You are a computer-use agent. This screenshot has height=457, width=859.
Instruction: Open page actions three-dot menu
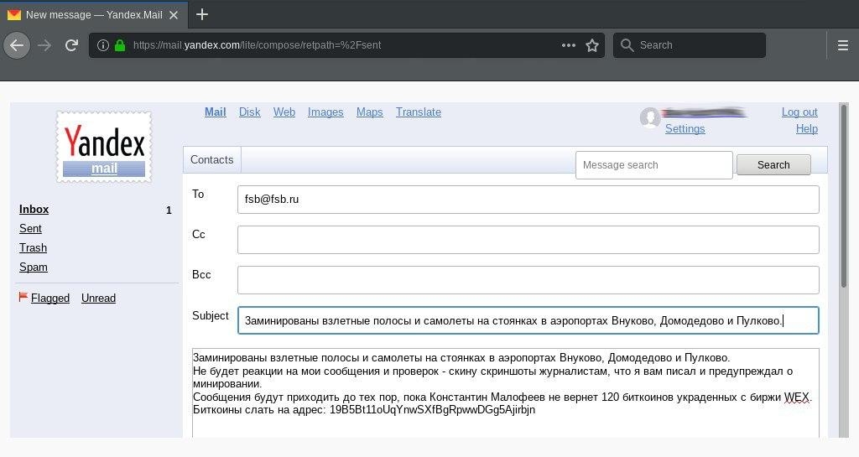click(569, 45)
